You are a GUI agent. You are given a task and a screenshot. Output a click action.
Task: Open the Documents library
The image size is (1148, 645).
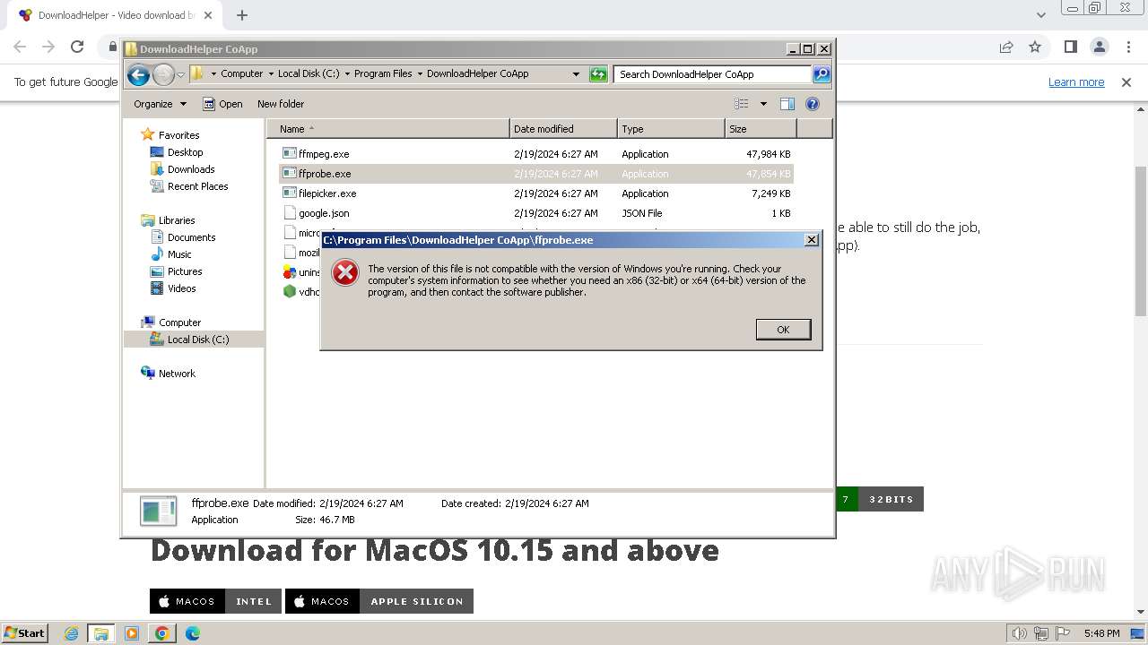point(191,237)
